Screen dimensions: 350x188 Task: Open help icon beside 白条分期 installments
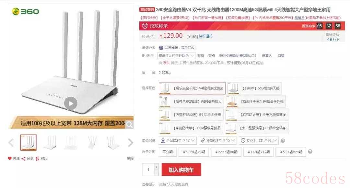[x=310, y=152]
